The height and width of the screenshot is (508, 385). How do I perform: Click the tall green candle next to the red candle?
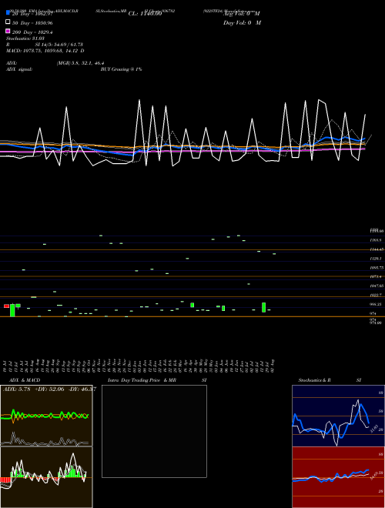point(12,310)
